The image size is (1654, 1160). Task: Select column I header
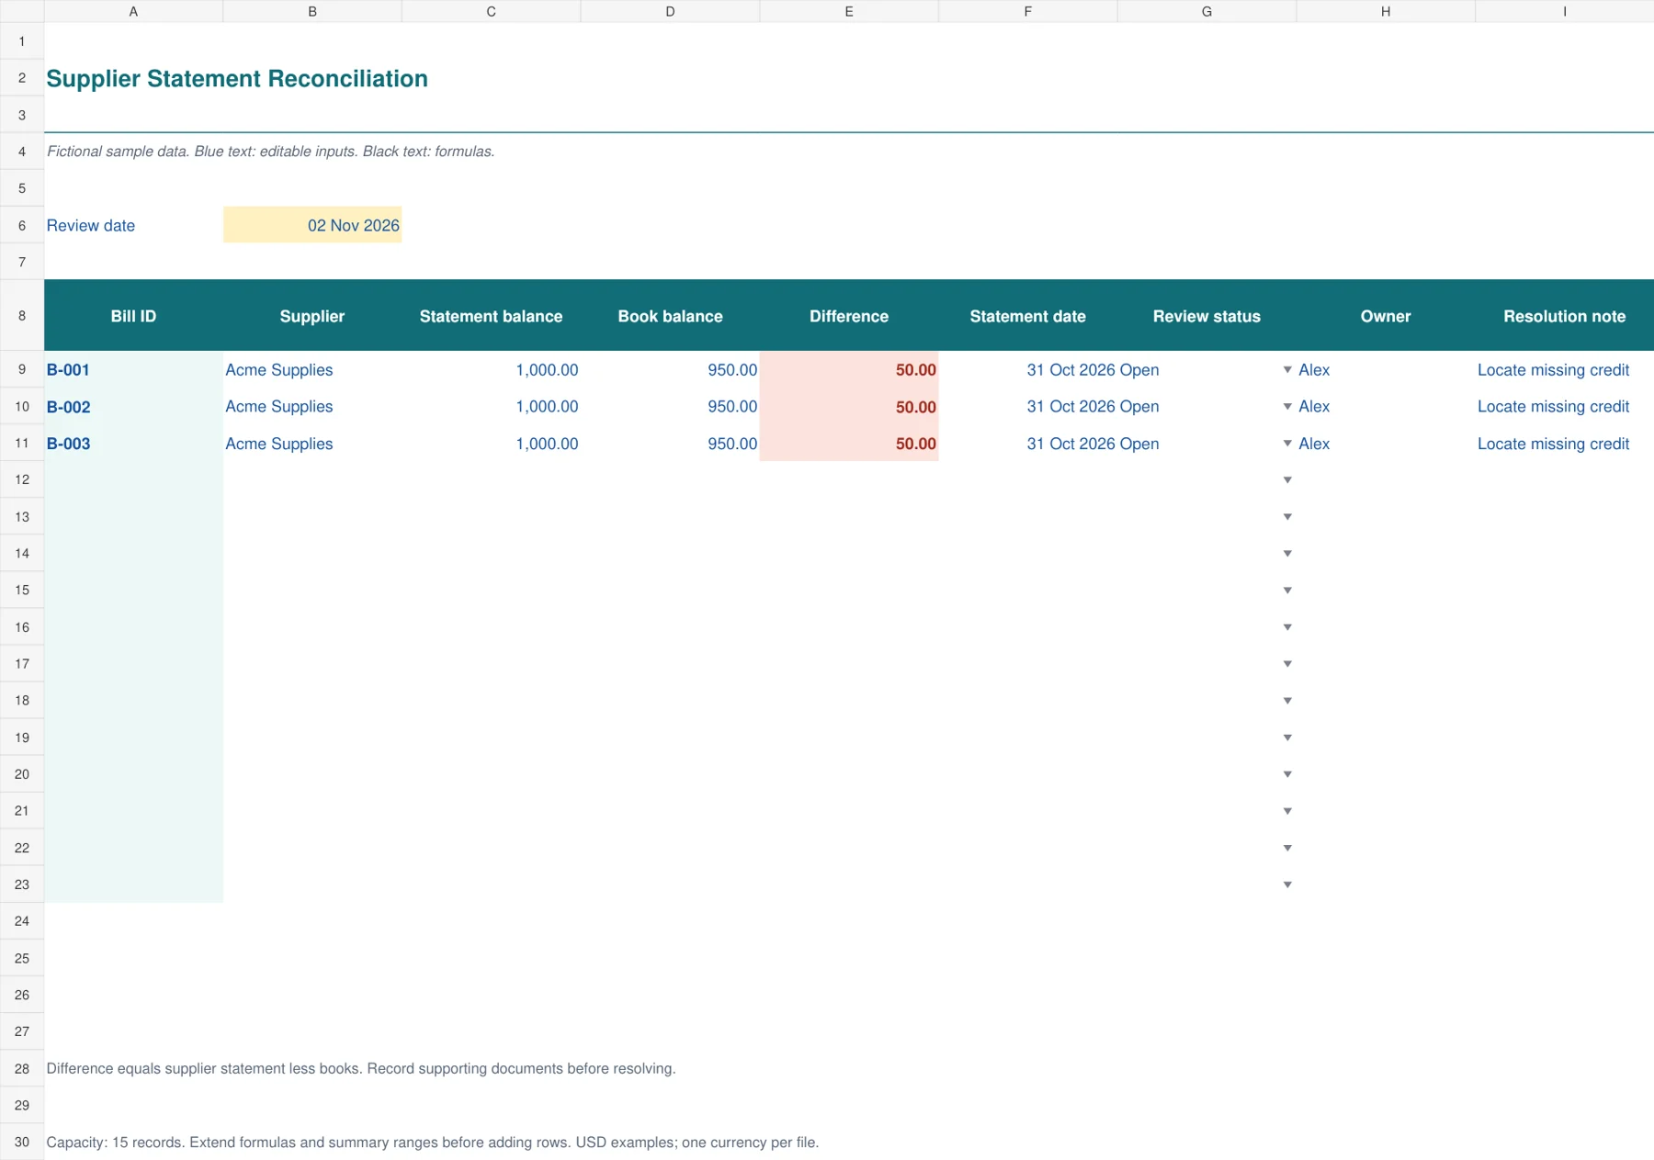(x=1564, y=11)
